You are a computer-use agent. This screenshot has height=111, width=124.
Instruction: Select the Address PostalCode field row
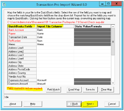coord(22,69)
